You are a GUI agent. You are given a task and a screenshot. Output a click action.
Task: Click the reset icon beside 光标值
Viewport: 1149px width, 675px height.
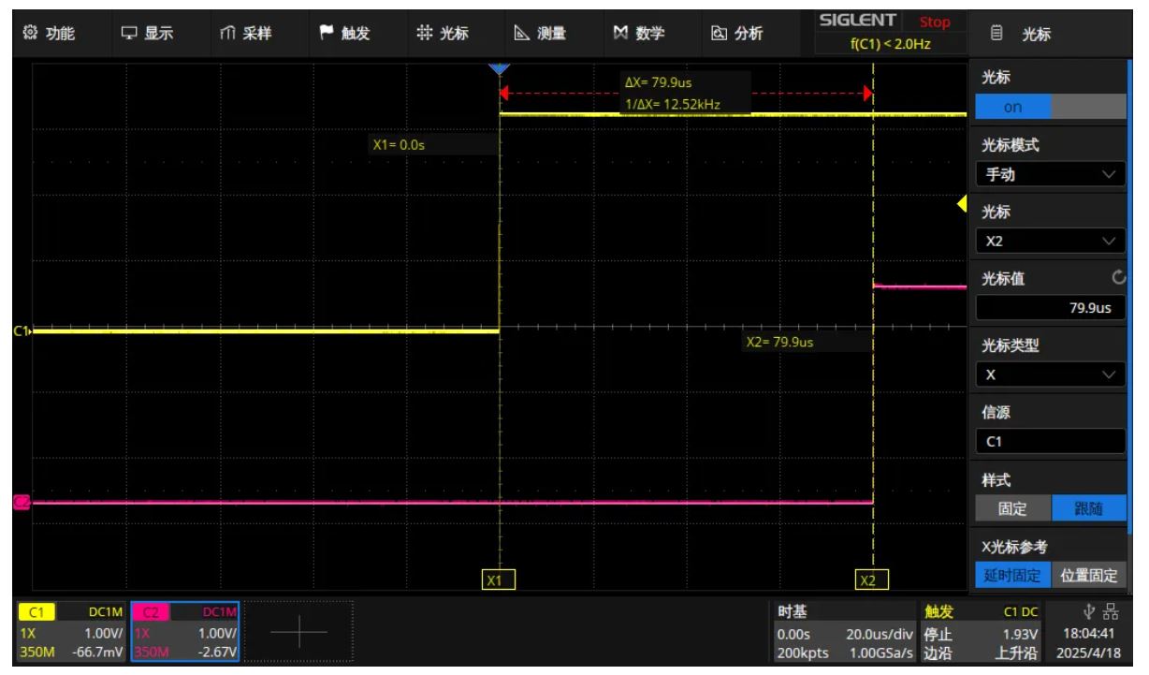pos(1117,279)
